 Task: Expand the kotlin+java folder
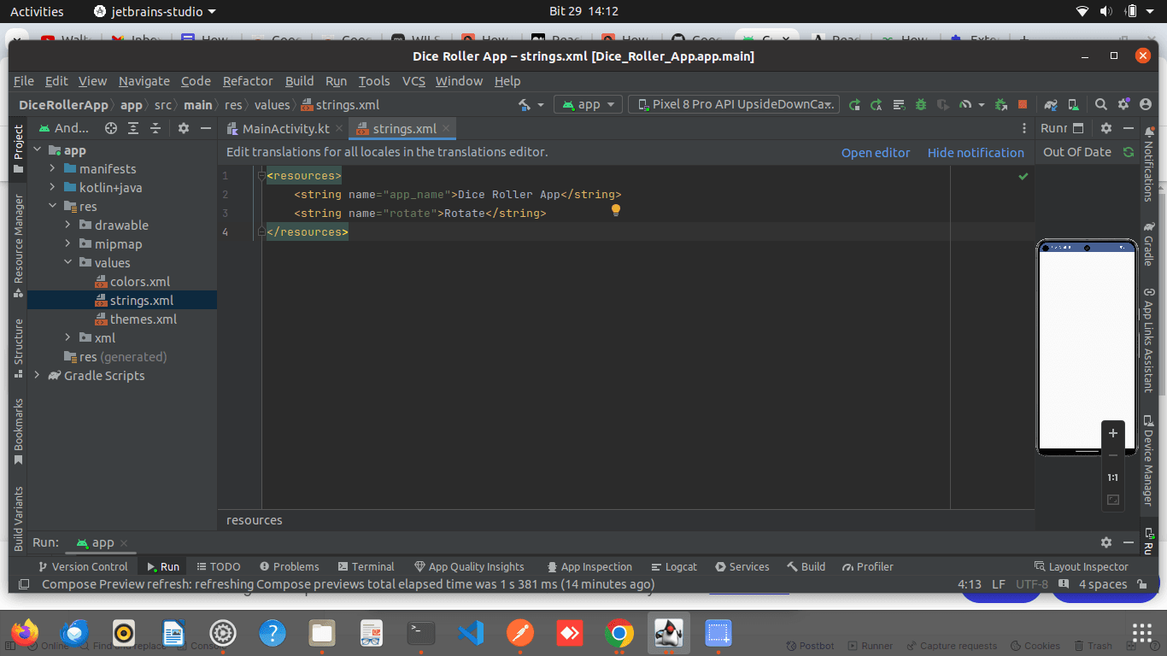[53, 188]
